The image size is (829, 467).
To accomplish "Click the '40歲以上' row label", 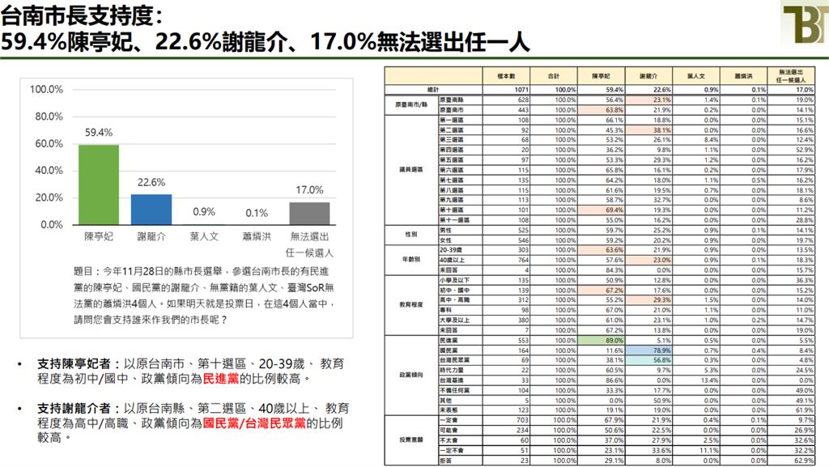I will pyautogui.click(x=452, y=260).
